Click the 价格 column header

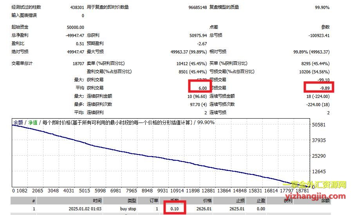(x=207, y=201)
